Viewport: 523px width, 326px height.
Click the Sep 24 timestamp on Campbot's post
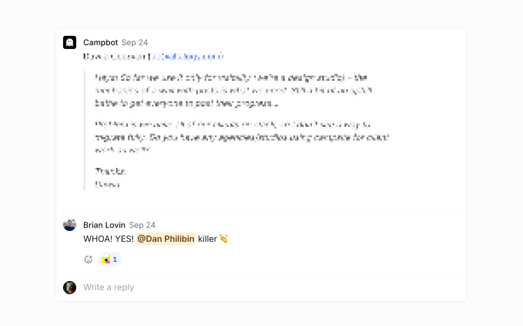[135, 43]
